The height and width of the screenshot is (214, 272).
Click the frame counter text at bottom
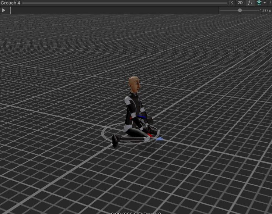pyautogui.click(x=136, y=213)
